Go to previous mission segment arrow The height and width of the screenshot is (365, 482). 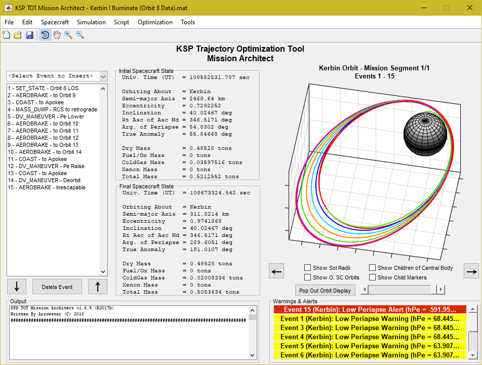point(276,271)
